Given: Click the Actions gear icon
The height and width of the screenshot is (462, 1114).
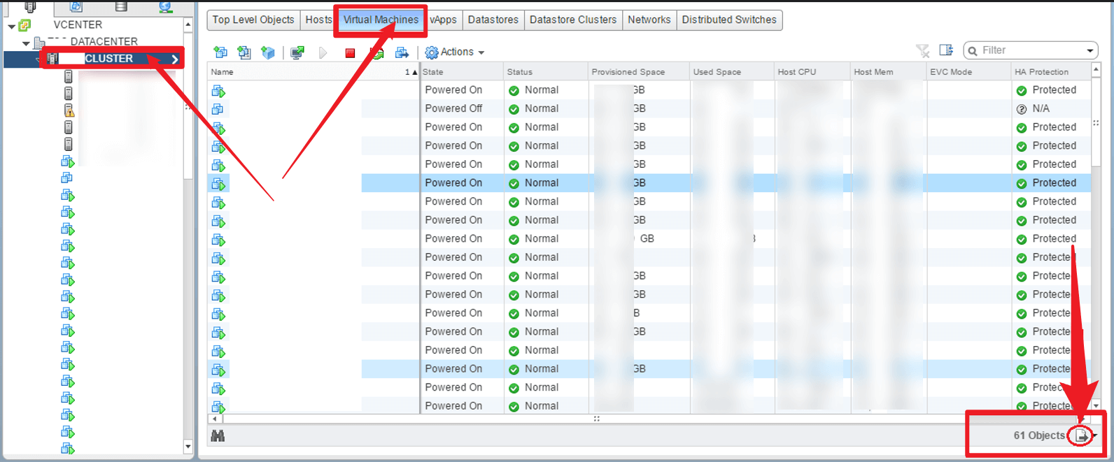Looking at the screenshot, I should (432, 52).
